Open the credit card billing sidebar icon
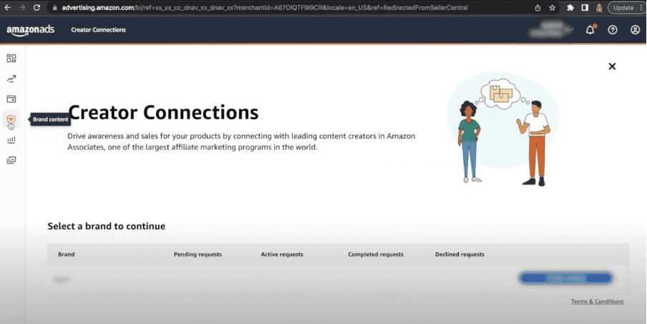 [11, 98]
